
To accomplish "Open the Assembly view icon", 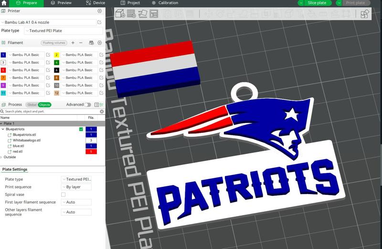I will click(364, 14).
